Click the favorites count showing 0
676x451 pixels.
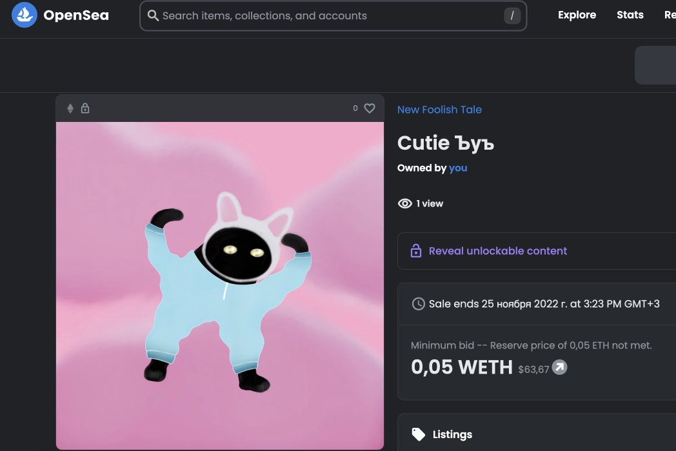pos(356,108)
